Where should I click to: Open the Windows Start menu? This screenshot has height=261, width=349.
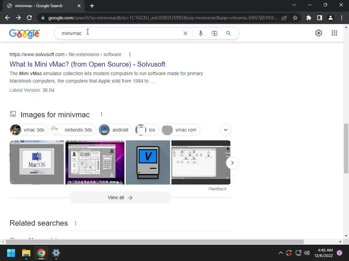click(11, 253)
